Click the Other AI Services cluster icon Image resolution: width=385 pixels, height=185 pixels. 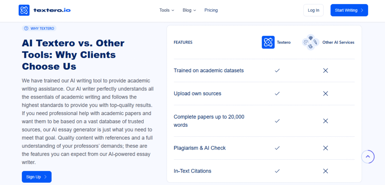[311, 42]
